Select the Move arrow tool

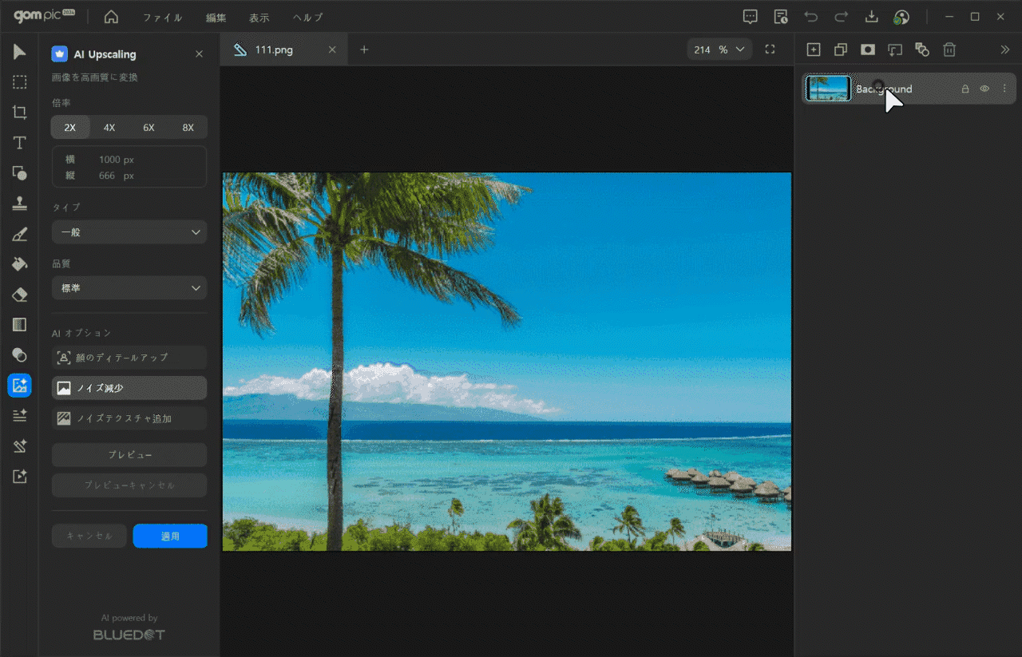pos(19,52)
